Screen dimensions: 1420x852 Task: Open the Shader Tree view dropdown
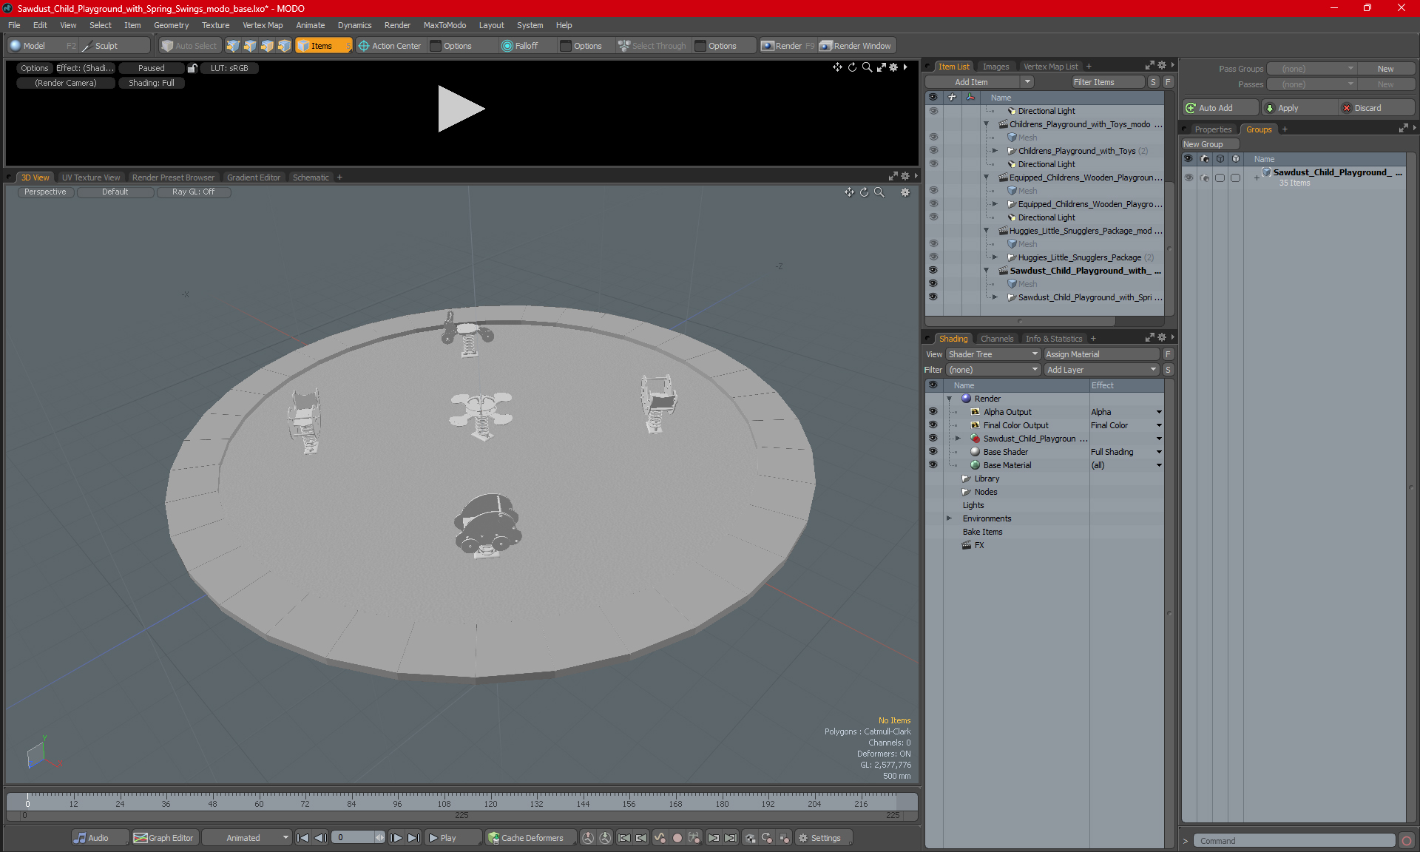coord(993,354)
